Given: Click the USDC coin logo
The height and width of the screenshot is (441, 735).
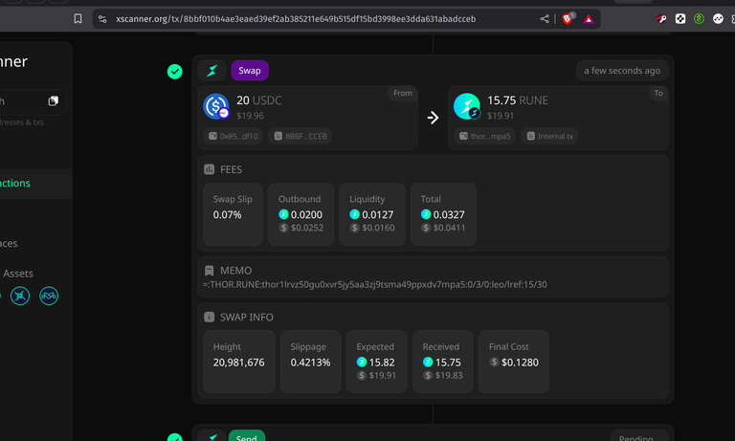Looking at the screenshot, I should (216, 106).
